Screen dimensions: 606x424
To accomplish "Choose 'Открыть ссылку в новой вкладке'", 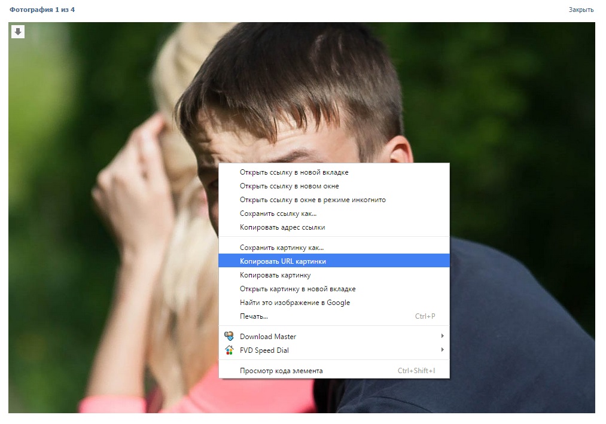I will 334,172.
